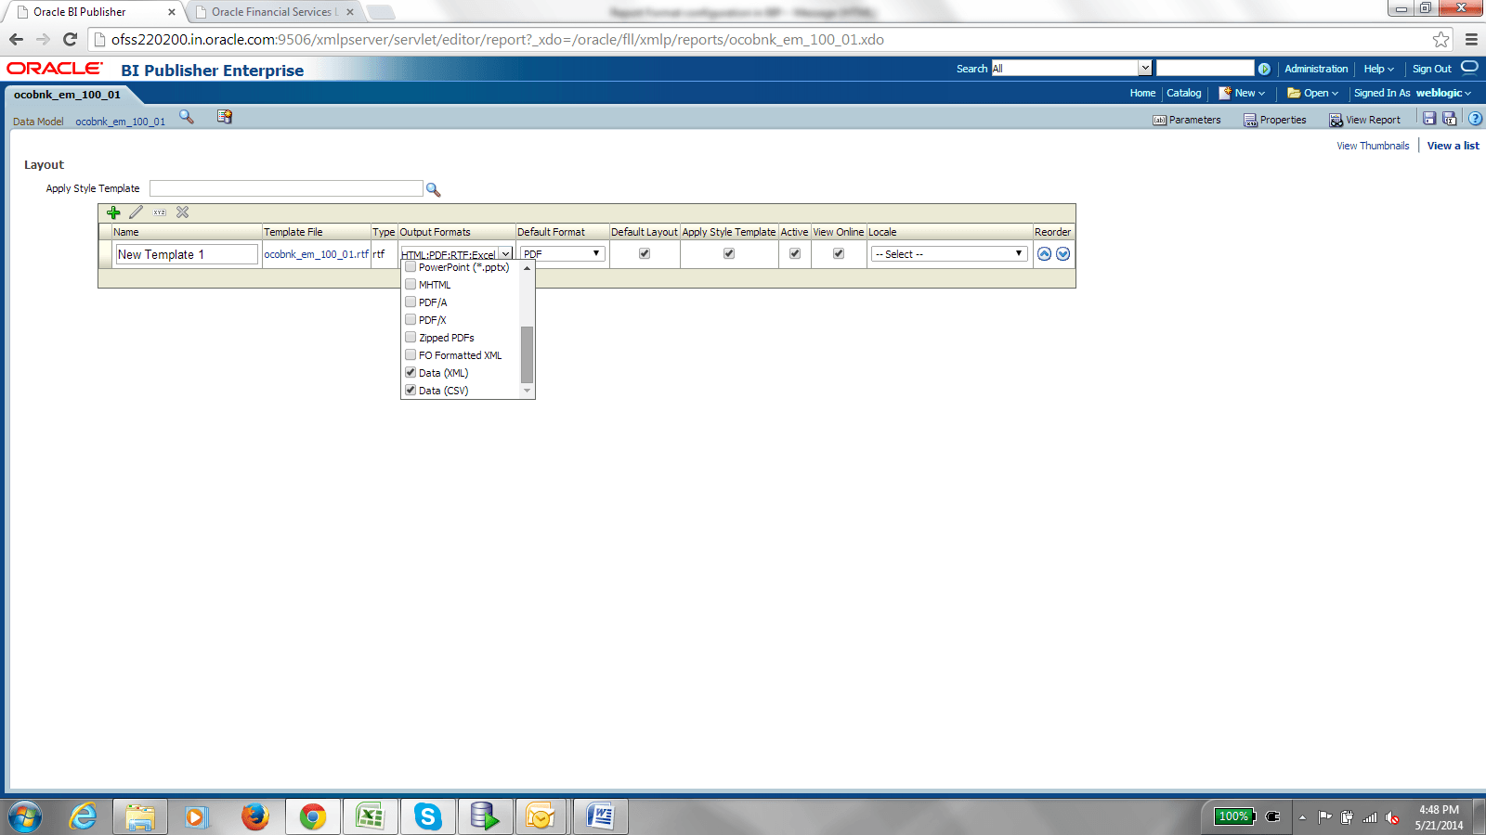This screenshot has width=1486, height=835.
Task: Click the green search go button
Action: click(x=1264, y=69)
